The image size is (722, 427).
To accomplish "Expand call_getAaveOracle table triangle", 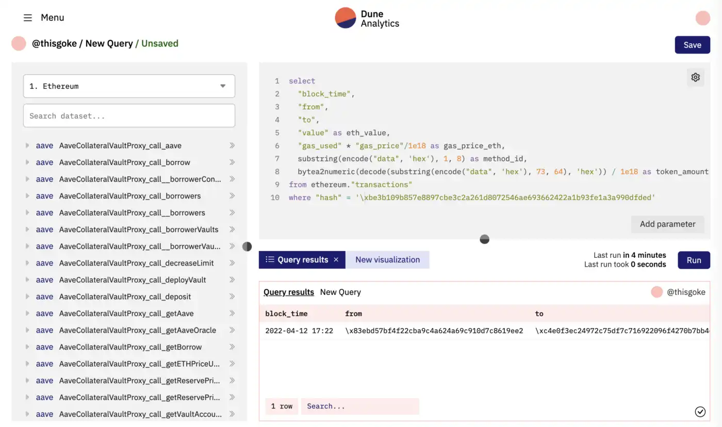I will (x=27, y=330).
